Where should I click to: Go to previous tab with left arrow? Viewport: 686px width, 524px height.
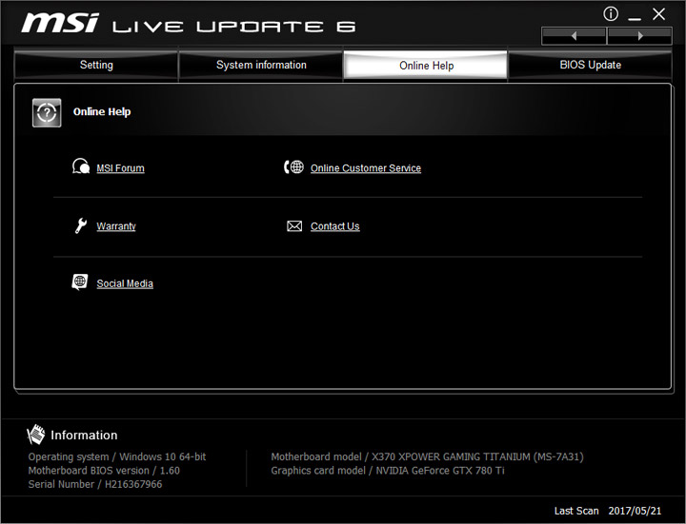(x=574, y=36)
